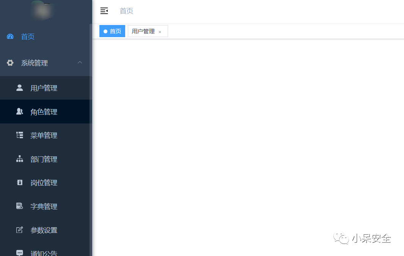Click the message icon beside 通知公告
This screenshot has width=404, height=256.
click(x=20, y=253)
